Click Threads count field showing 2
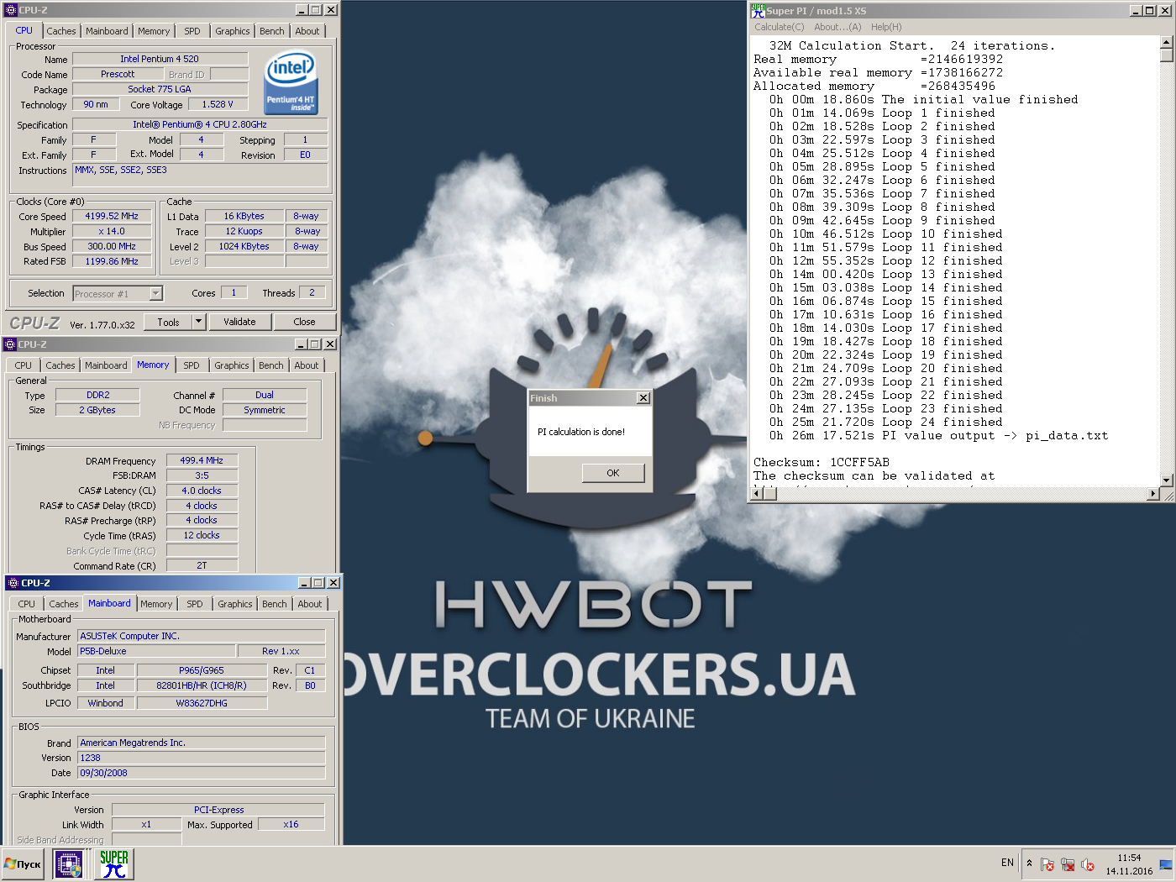This screenshot has width=1176, height=882. pyautogui.click(x=312, y=292)
